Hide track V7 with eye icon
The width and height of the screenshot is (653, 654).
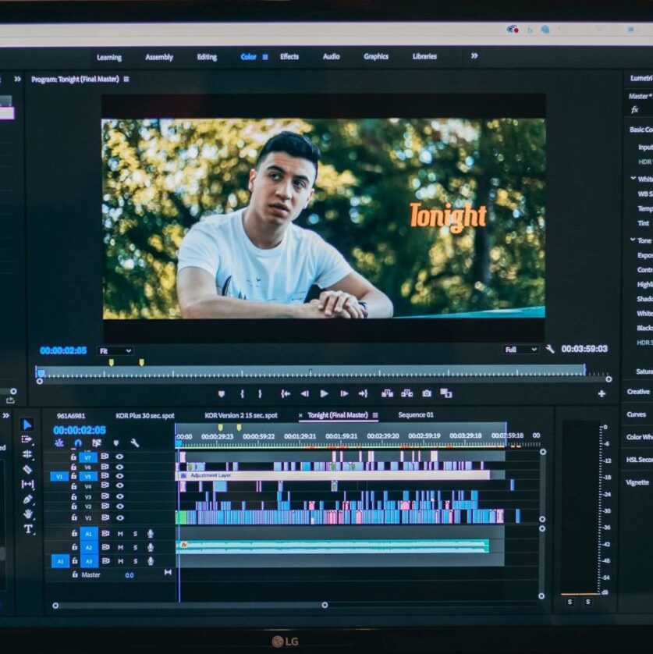coord(119,457)
